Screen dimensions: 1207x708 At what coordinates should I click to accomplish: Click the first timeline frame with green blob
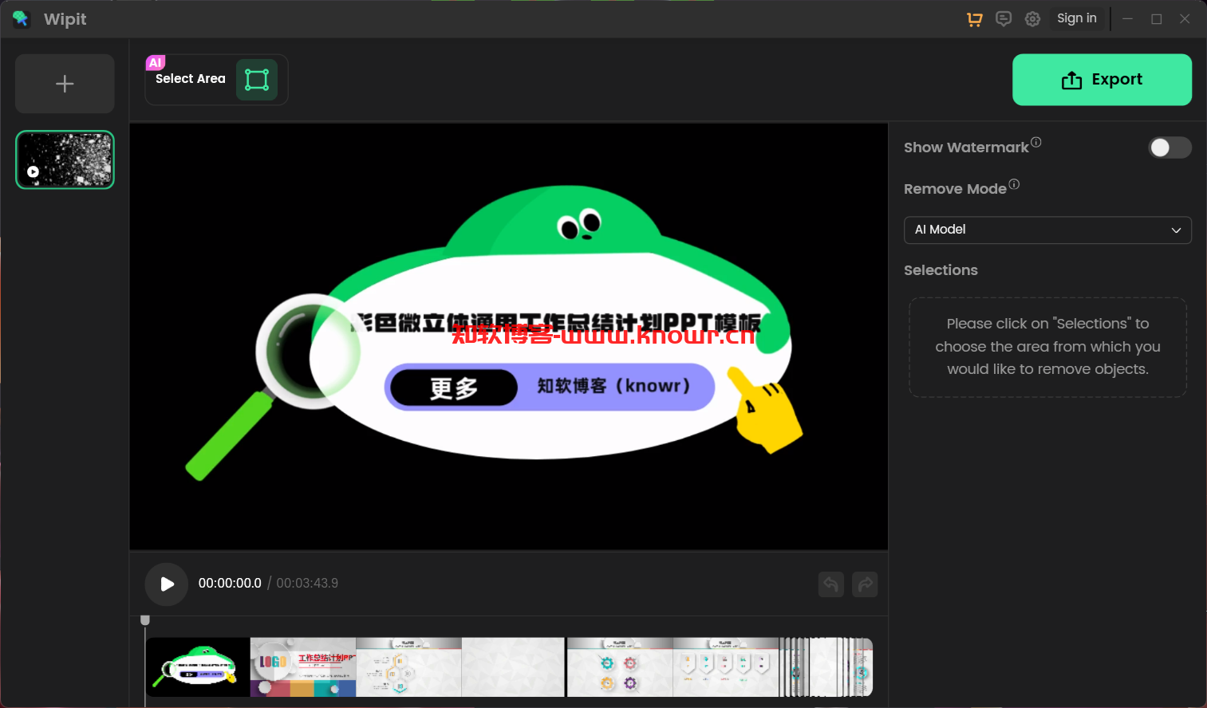[197, 667]
